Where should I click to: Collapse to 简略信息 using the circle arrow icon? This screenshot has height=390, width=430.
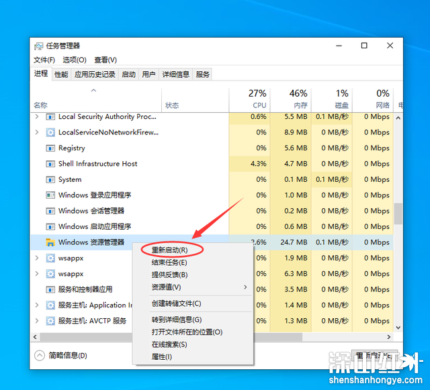pyautogui.click(x=40, y=356)
